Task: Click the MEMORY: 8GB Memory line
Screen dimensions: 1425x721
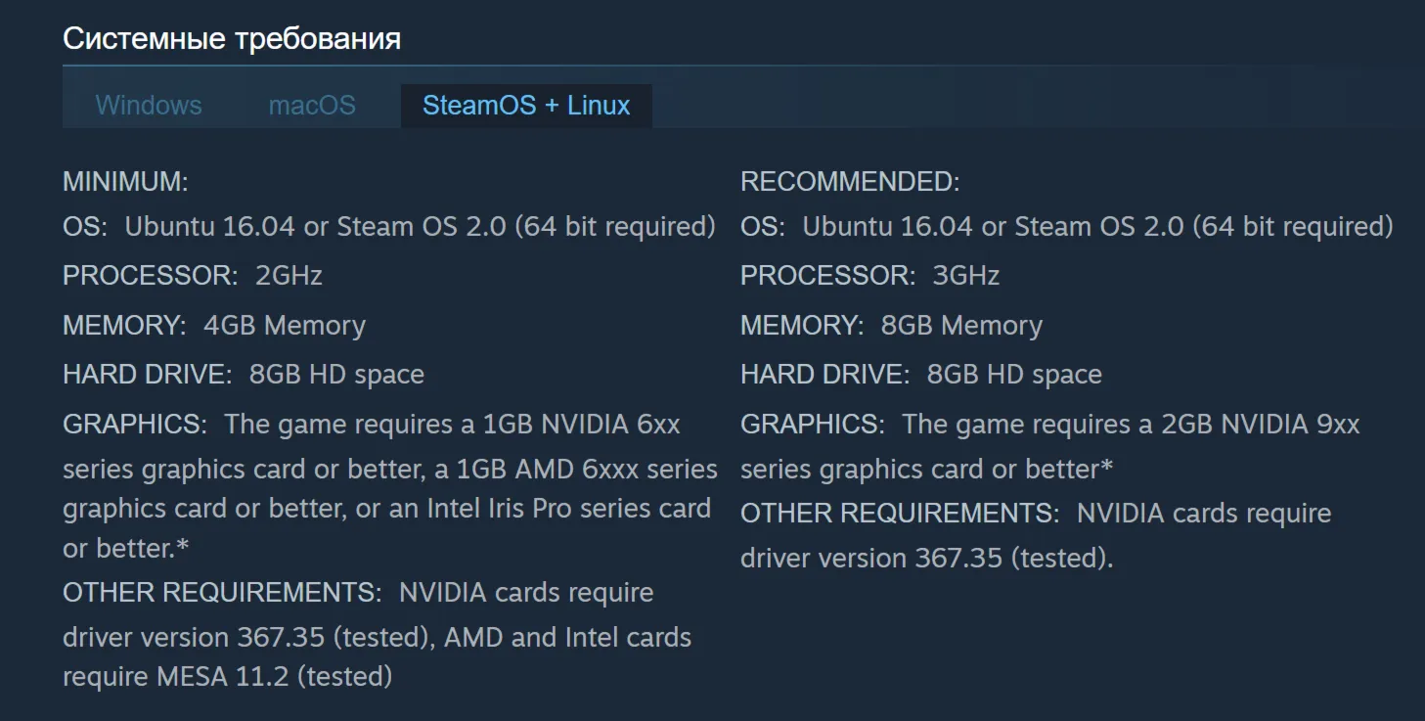Action: pos(892,326)
